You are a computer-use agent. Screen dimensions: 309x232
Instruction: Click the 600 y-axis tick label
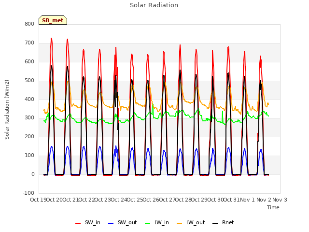tap(29, 61)
